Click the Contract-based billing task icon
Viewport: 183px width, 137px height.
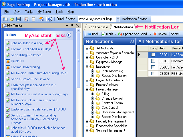[8, 67]
